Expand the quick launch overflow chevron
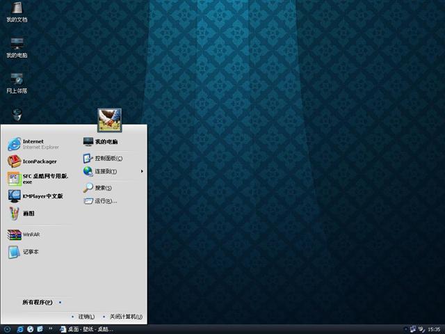 (51, 329)
